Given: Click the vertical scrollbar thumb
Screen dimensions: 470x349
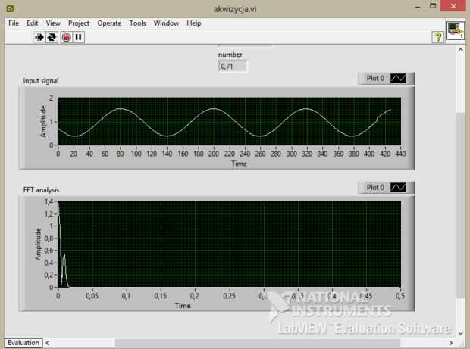Looking at the screenshot, I should [460, 205].
